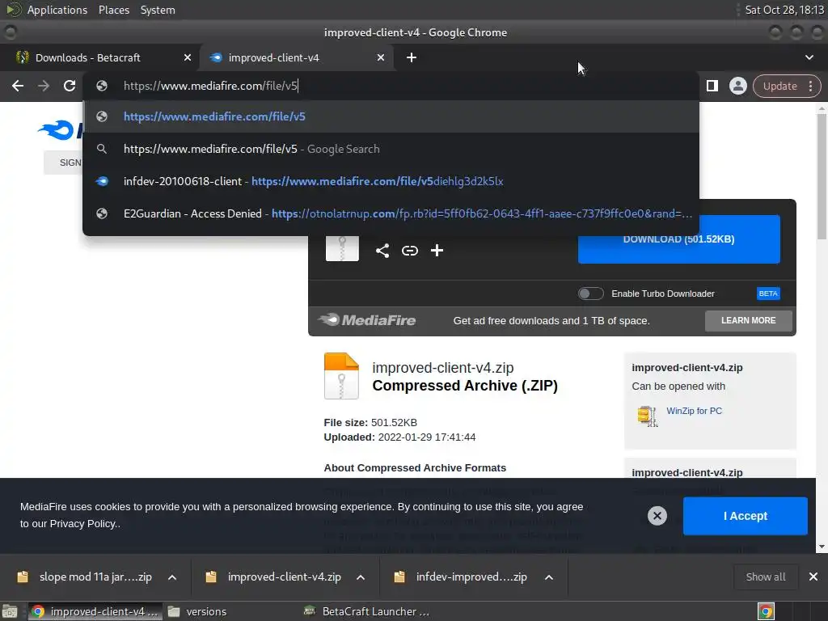
Task: Switch to improved-client-v4 Chrome taskbar entry
Action: pyautogui.click(x=95, y=611)
